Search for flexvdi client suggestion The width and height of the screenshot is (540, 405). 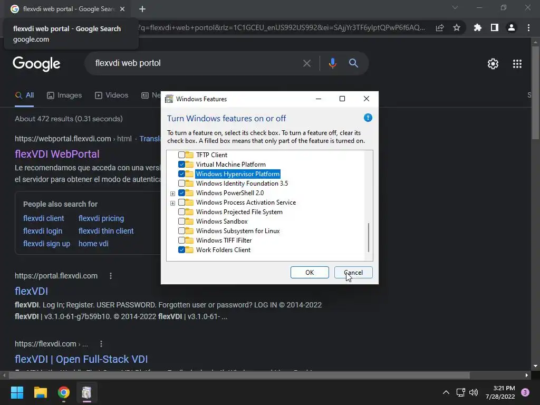[43, 218]
